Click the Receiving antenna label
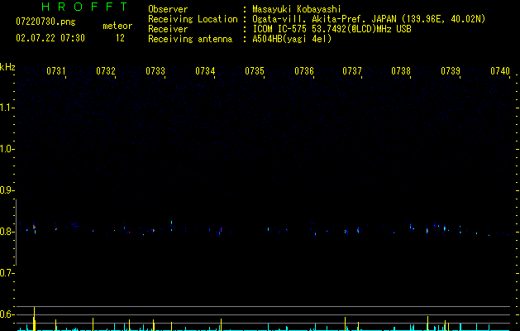 [x=190, y=39]
